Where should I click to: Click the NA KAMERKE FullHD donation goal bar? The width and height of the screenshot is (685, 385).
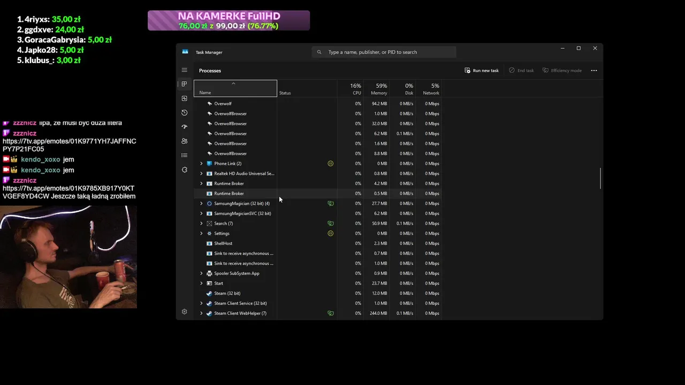point(229,20)
